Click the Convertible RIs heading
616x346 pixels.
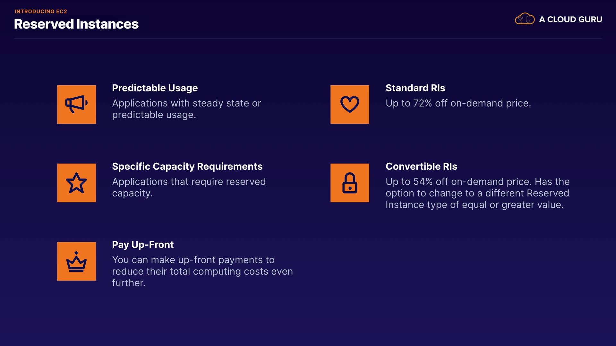[x=421, y=166]
